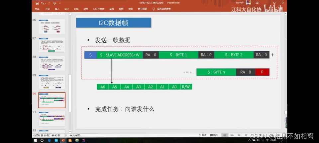Open the 动画 ribbon tab

86,9
